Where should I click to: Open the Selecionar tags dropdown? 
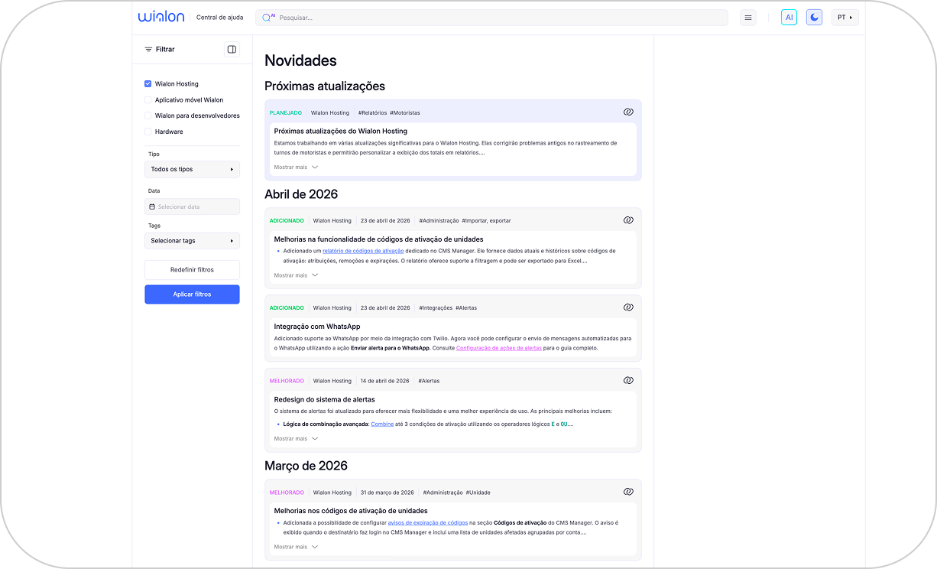[x=192, y=241]
